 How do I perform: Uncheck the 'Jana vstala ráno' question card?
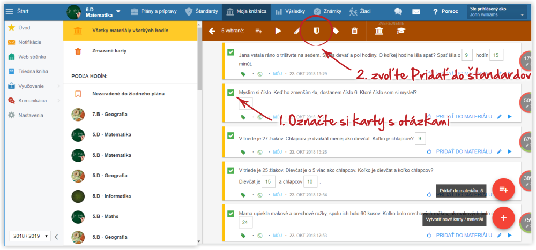(x=230, y=52)
